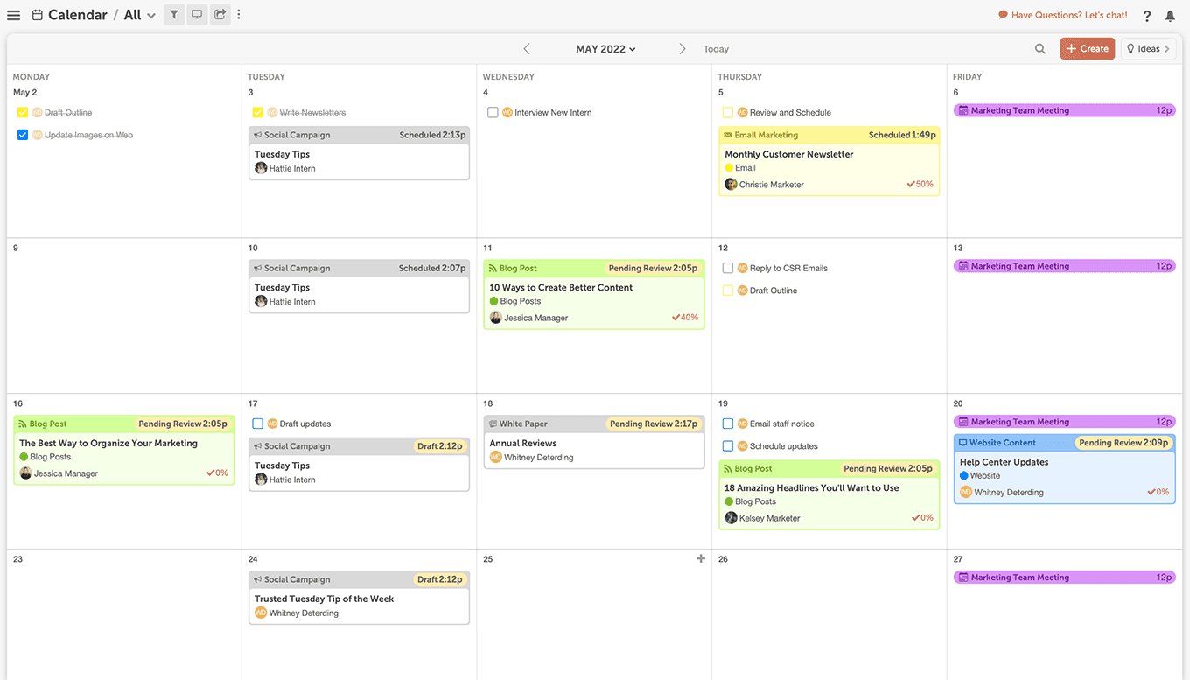Open the Help question mark icon
Screen dimensions: 1190x680
coord(1146,15)
